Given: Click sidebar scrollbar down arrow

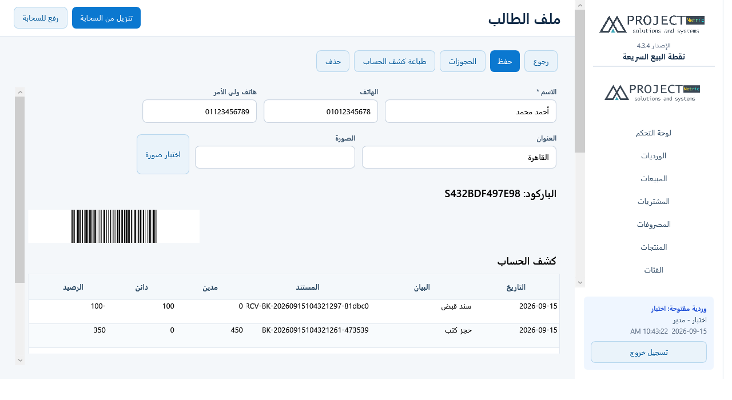Looking at the screenshot, I should [x=580, y=282].
